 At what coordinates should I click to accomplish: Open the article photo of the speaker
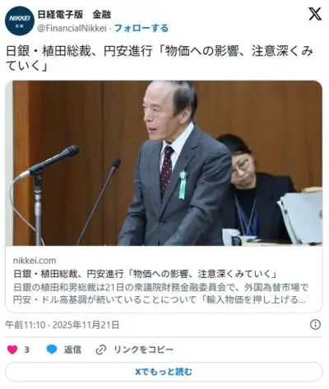pyautogui.click(x=164, y=163)
